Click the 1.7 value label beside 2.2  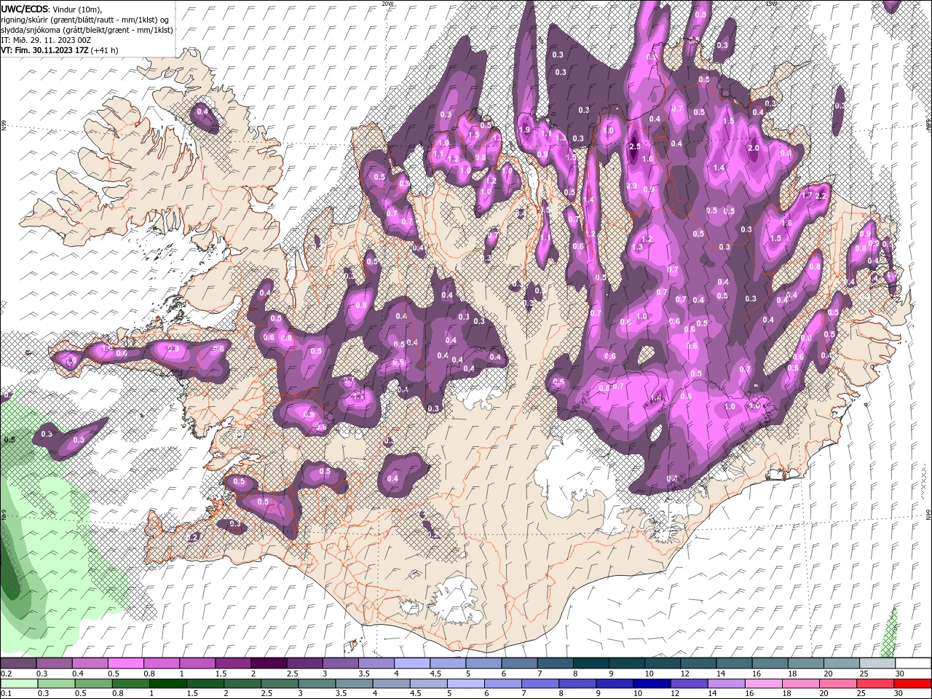(x=806, y=195)
